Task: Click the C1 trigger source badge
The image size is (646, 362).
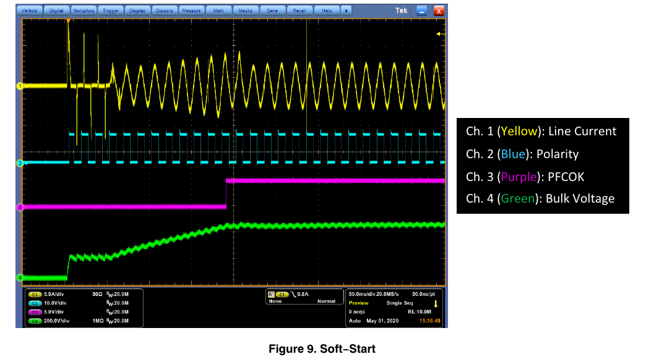Action: (x=282, y=295)
